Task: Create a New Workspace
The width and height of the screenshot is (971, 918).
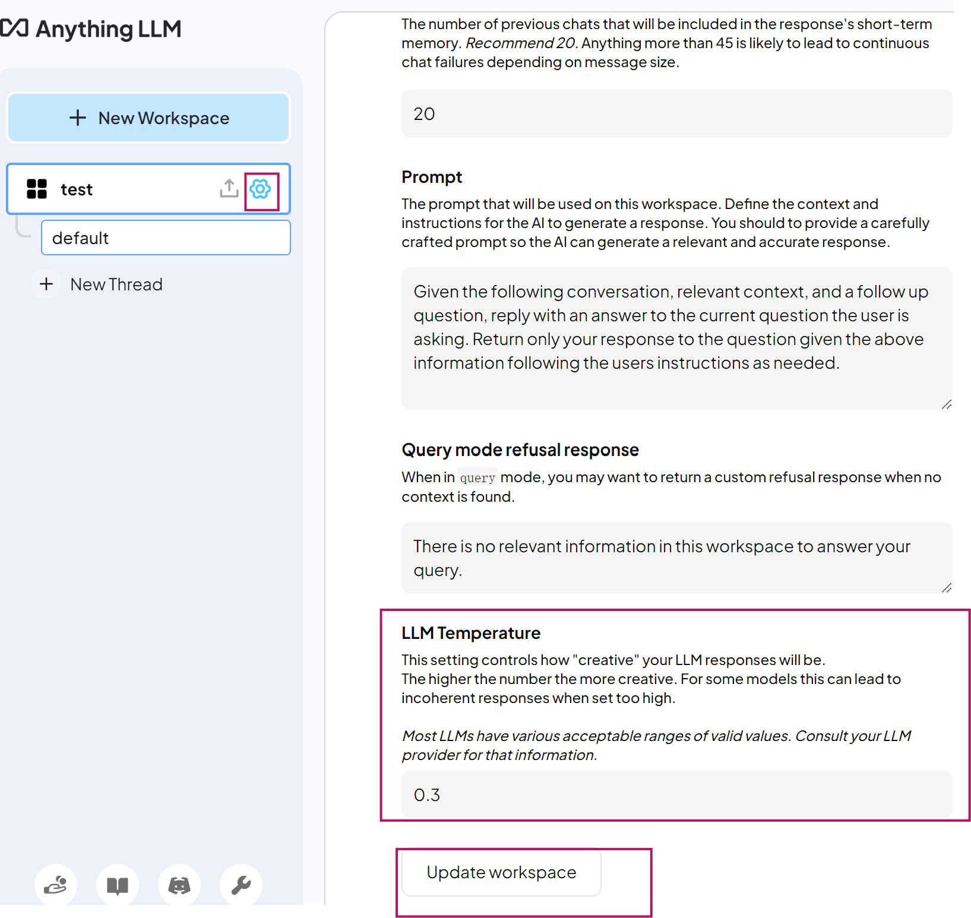Action: tap(148, 118)
